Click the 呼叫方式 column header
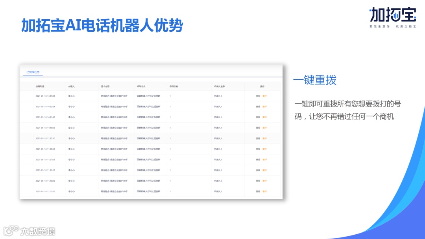 (141, 86)
